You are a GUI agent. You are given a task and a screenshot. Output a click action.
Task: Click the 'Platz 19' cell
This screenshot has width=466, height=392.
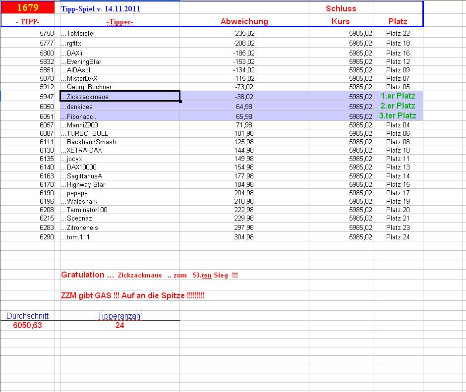pos(398,201)
